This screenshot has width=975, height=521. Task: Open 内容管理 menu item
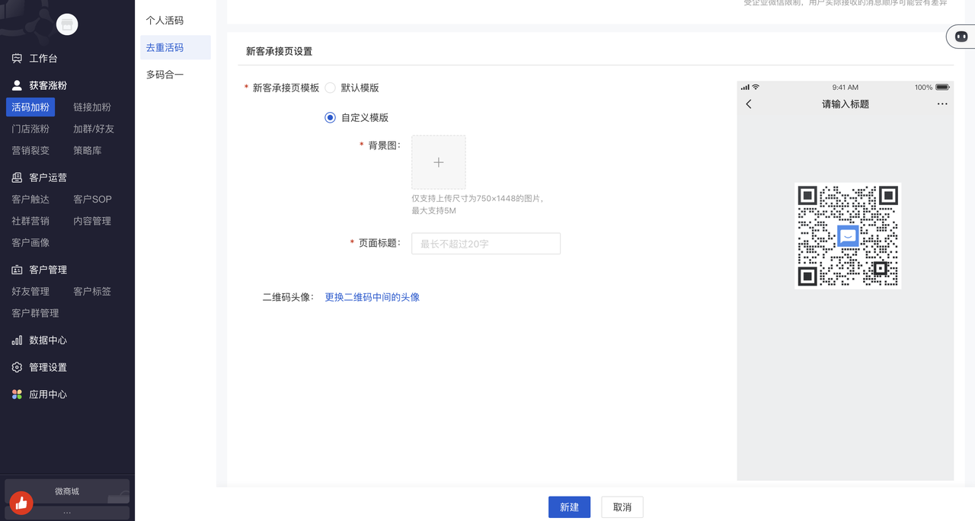(x=92, y=221)
